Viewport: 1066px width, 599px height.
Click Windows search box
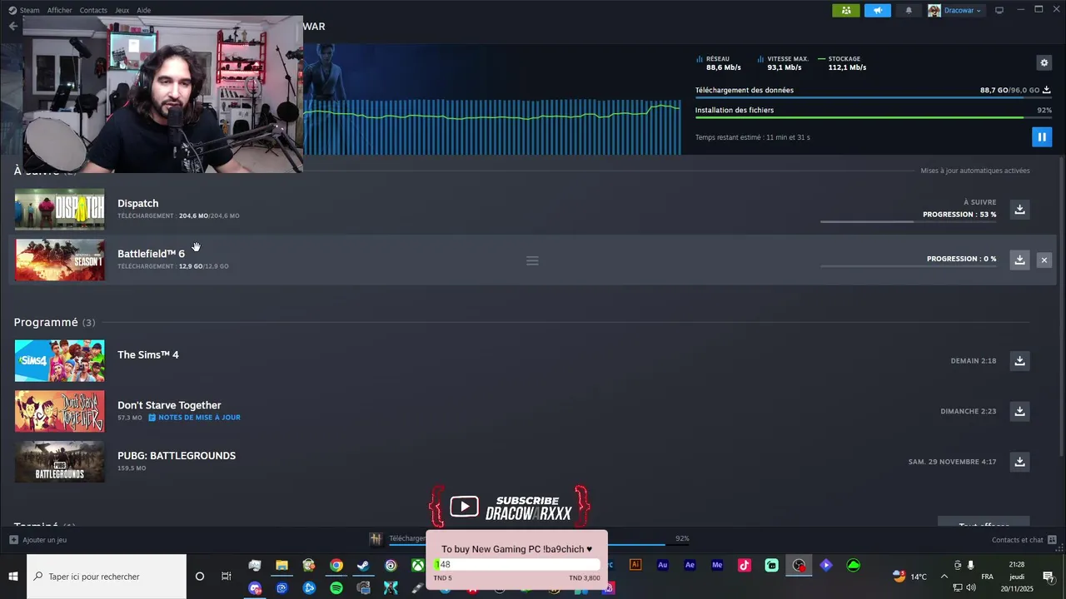click(x=107, y=576)
